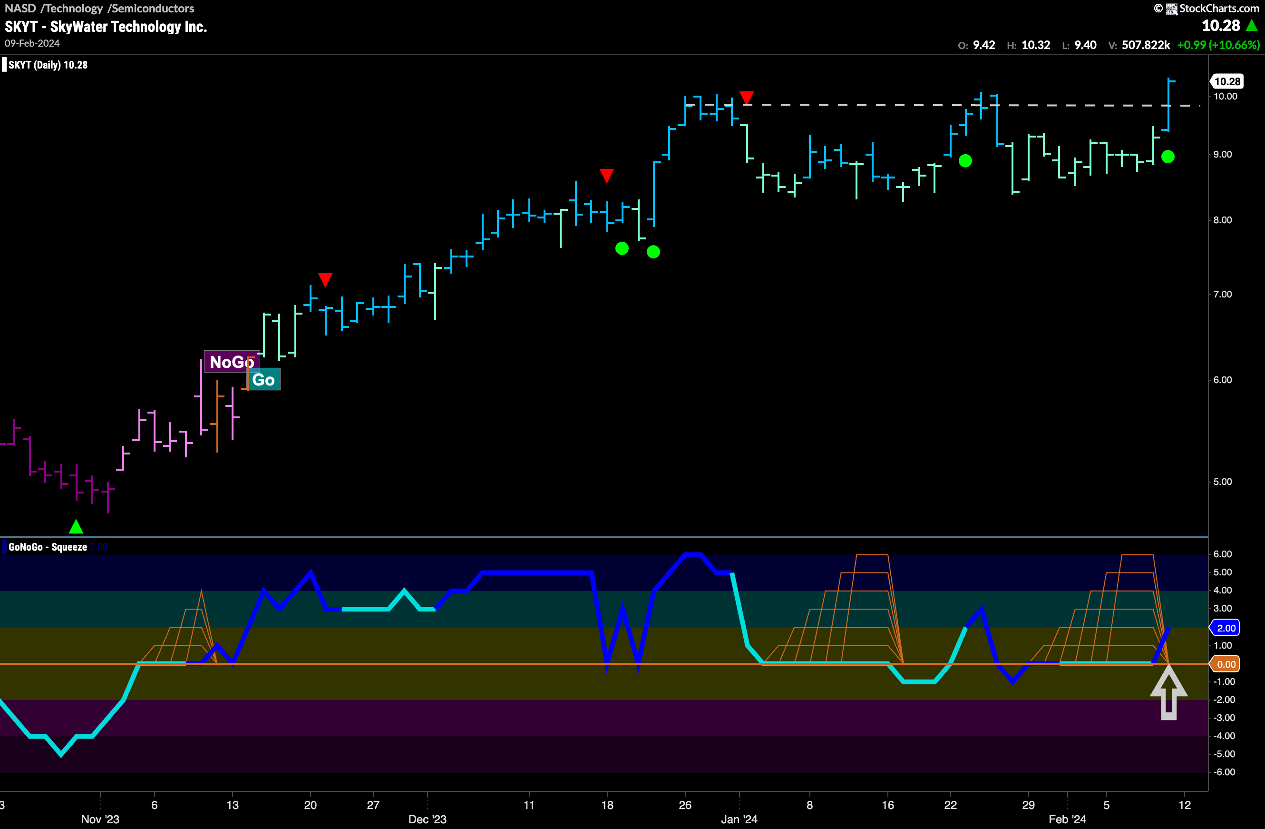Click the 16 date tick label
The height and width of the screenshot is (829, 1265).
pos(887,805)
